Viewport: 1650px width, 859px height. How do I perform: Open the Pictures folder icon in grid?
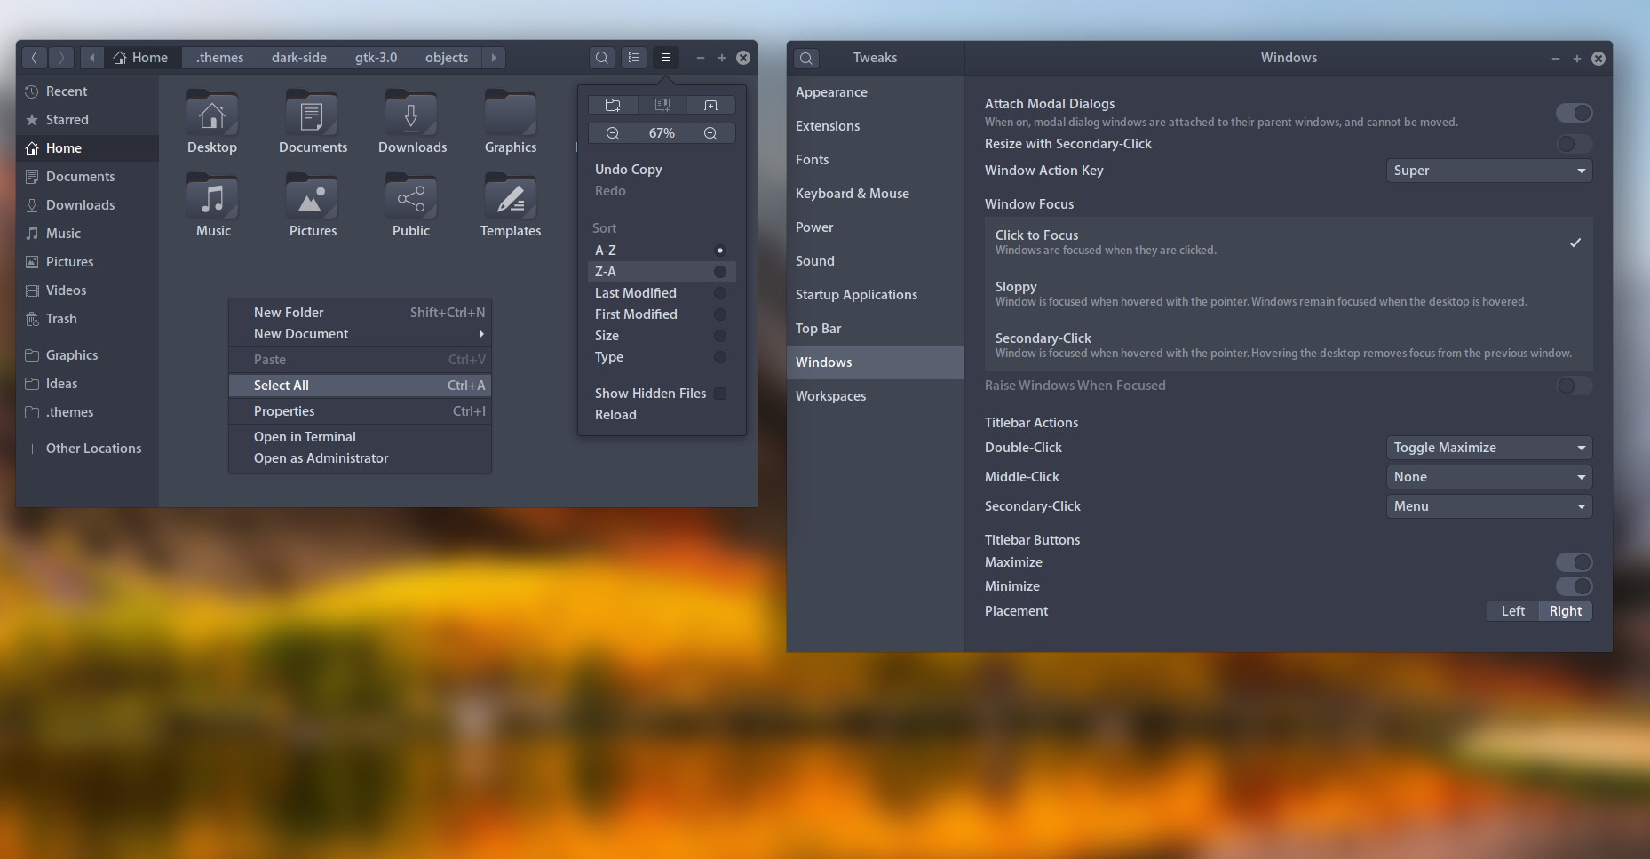pyautogui.click(x=312, y=196)
